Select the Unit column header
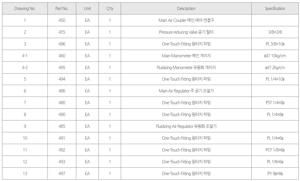This screenshot has height=181, width=300. pyautogui.click(x=87, y=9)
